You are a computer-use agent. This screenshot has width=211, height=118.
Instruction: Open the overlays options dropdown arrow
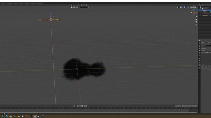[186, 7]
